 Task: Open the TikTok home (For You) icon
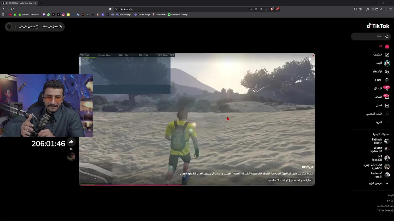[387, 46]
